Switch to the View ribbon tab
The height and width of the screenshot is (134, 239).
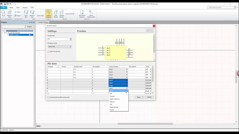pyautogui.click(x=18, y=7)
